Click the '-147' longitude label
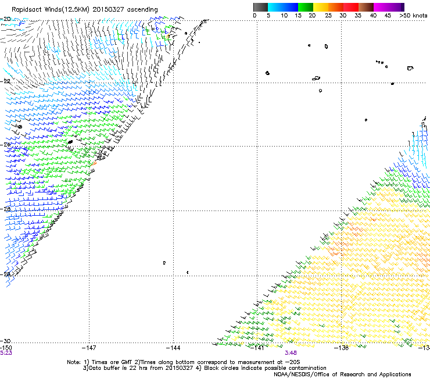430x378 pixels. point(89,348)
